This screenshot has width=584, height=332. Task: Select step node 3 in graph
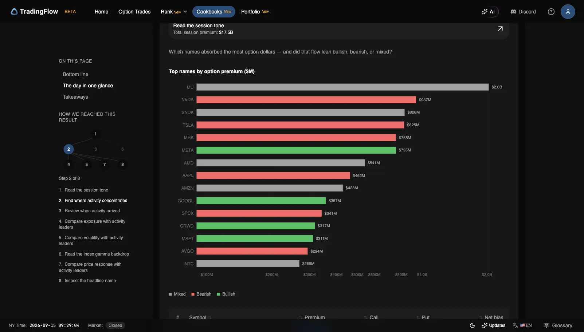[95, 149]
